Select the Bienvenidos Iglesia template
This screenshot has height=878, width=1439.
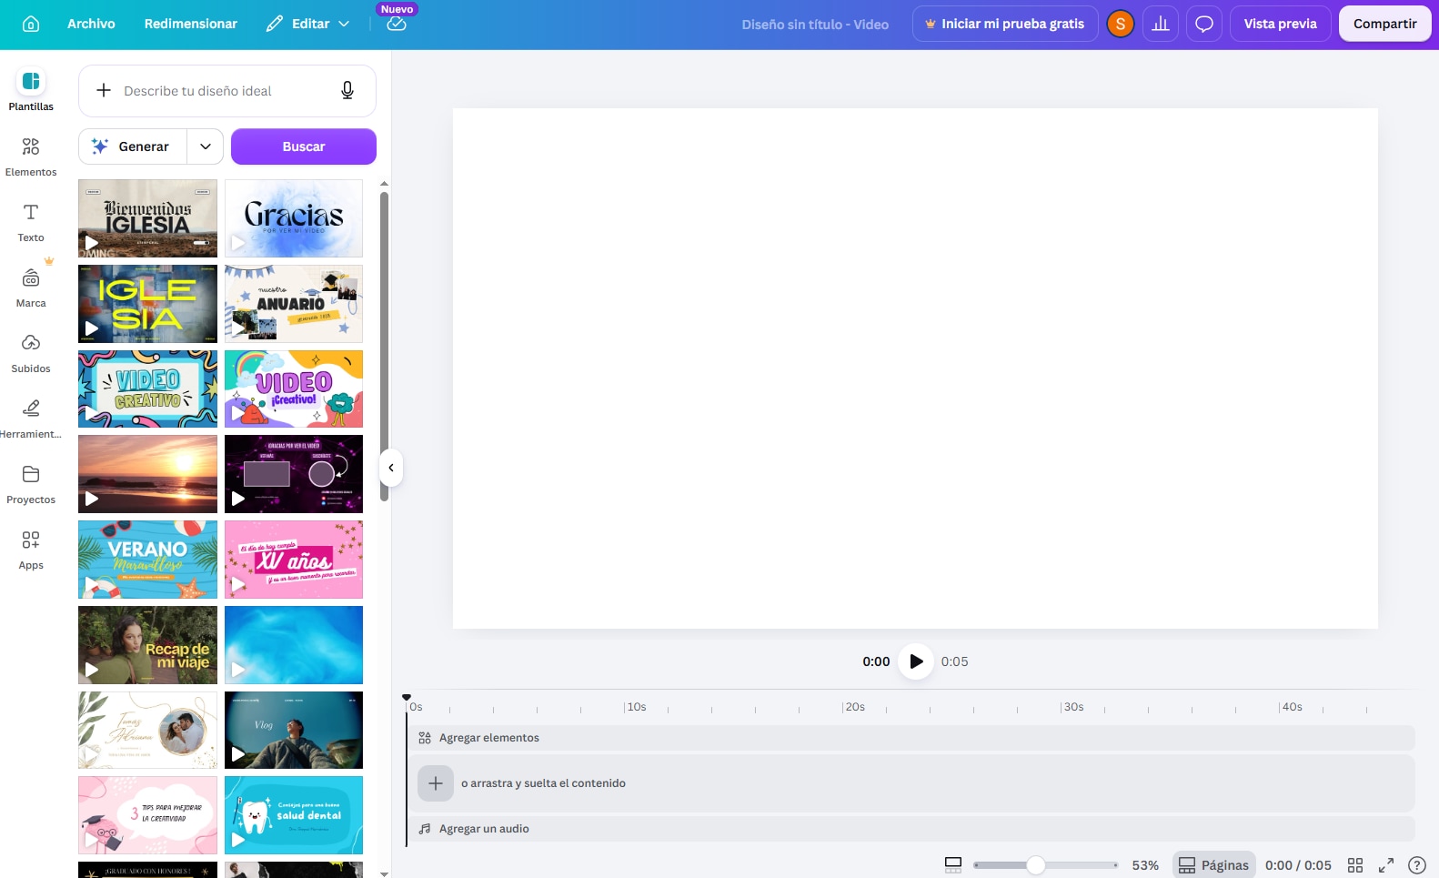coord(147,218)
